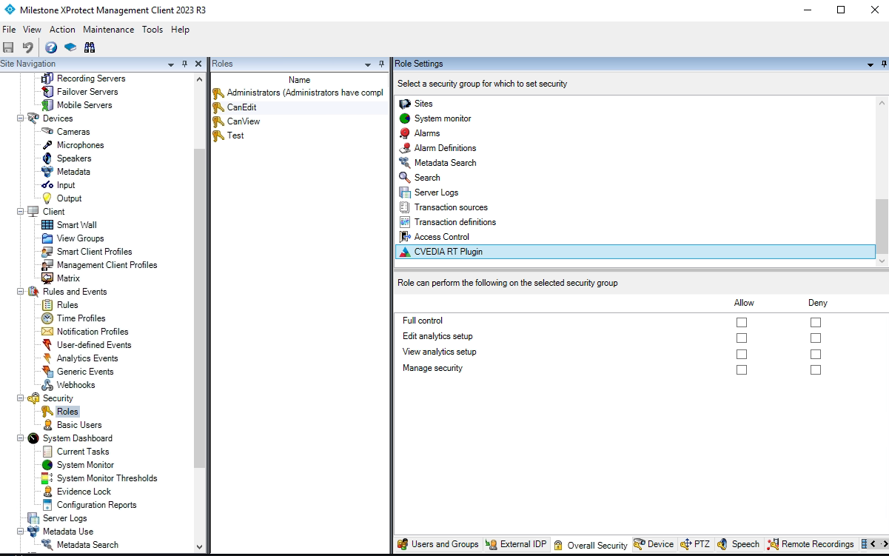Click the Evidence Lock icon
This screenshot has width=889, height=556.
[47, 492]
